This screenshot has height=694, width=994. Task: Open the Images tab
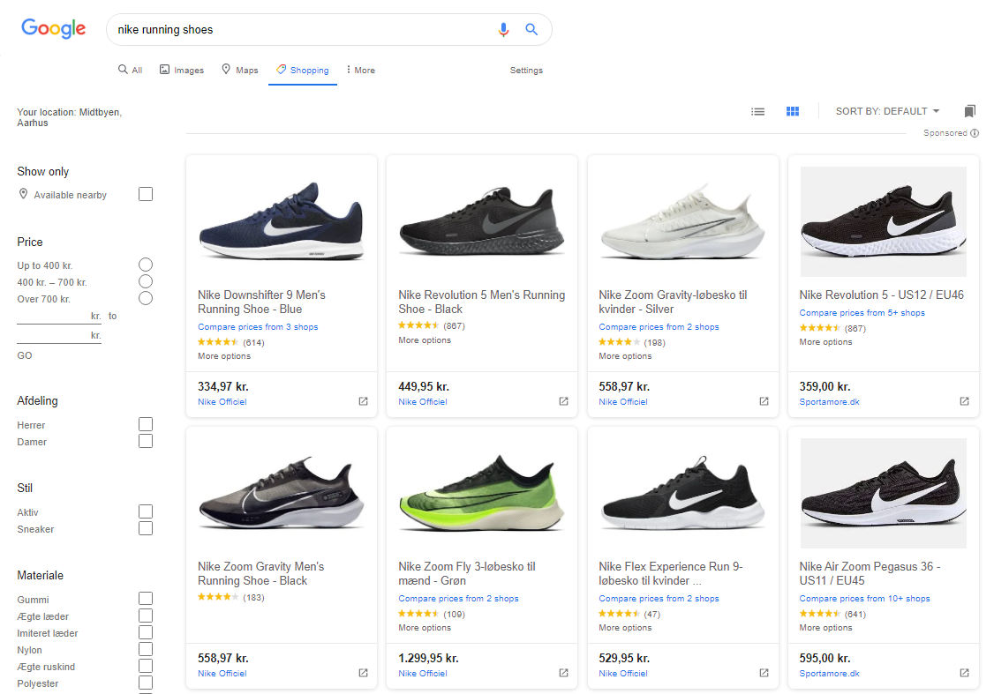pyautogui.click(x=181, y=70)
